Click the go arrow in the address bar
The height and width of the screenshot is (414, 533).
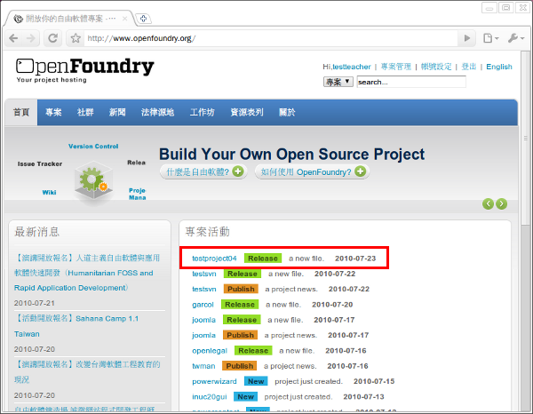pos(467,38)
